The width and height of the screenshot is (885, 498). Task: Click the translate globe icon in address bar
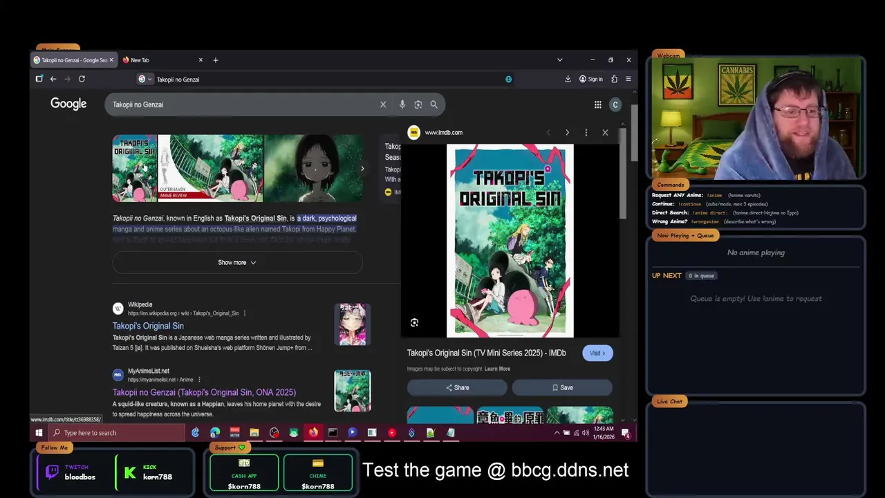click(x=508, y=79)
